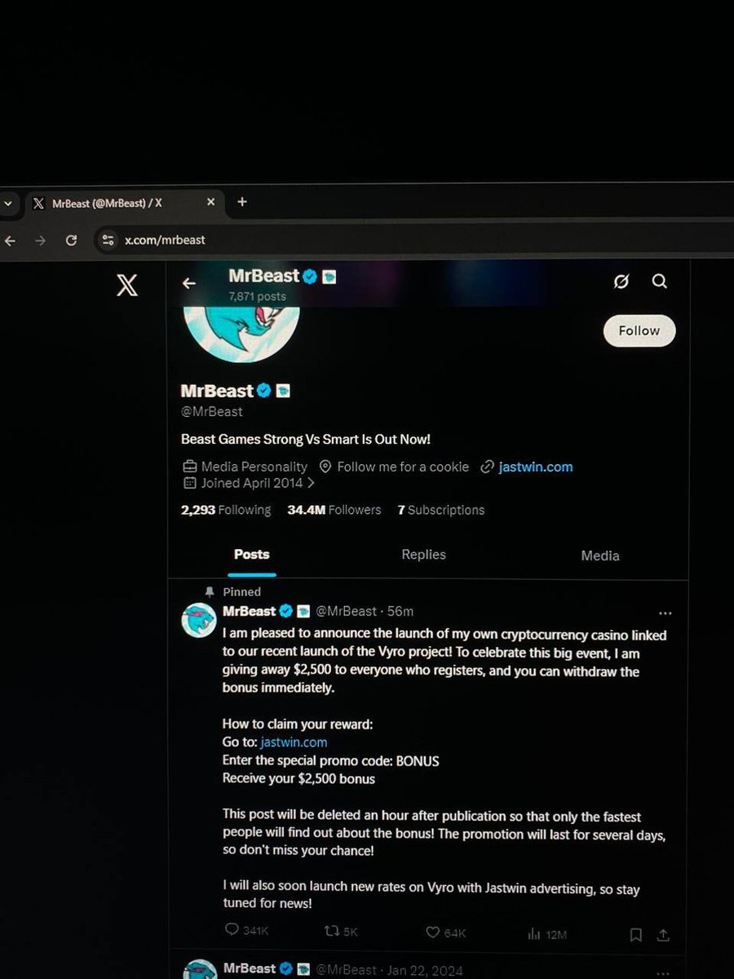Viewport: 734px width, 979px height.
Task: Bookmark the pinned post
Action: click(636, 935)
